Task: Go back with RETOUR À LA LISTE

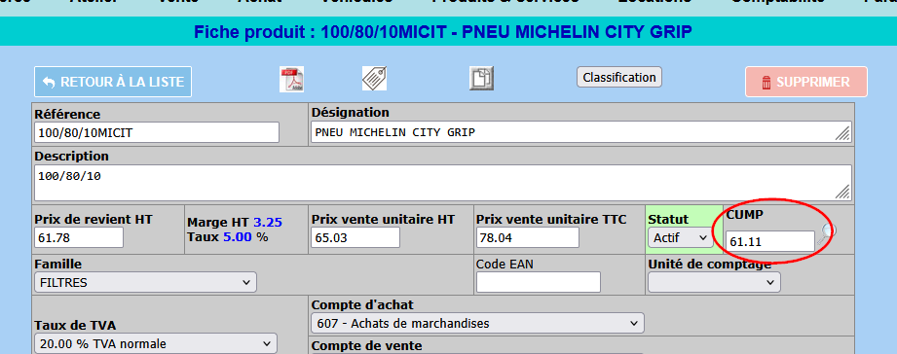Action: [x=113, y=82]
